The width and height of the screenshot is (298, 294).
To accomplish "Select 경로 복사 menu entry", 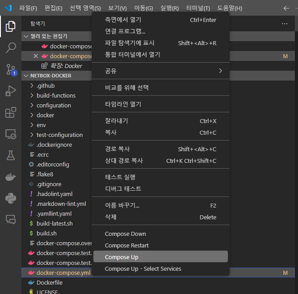I will click(160, 149).
